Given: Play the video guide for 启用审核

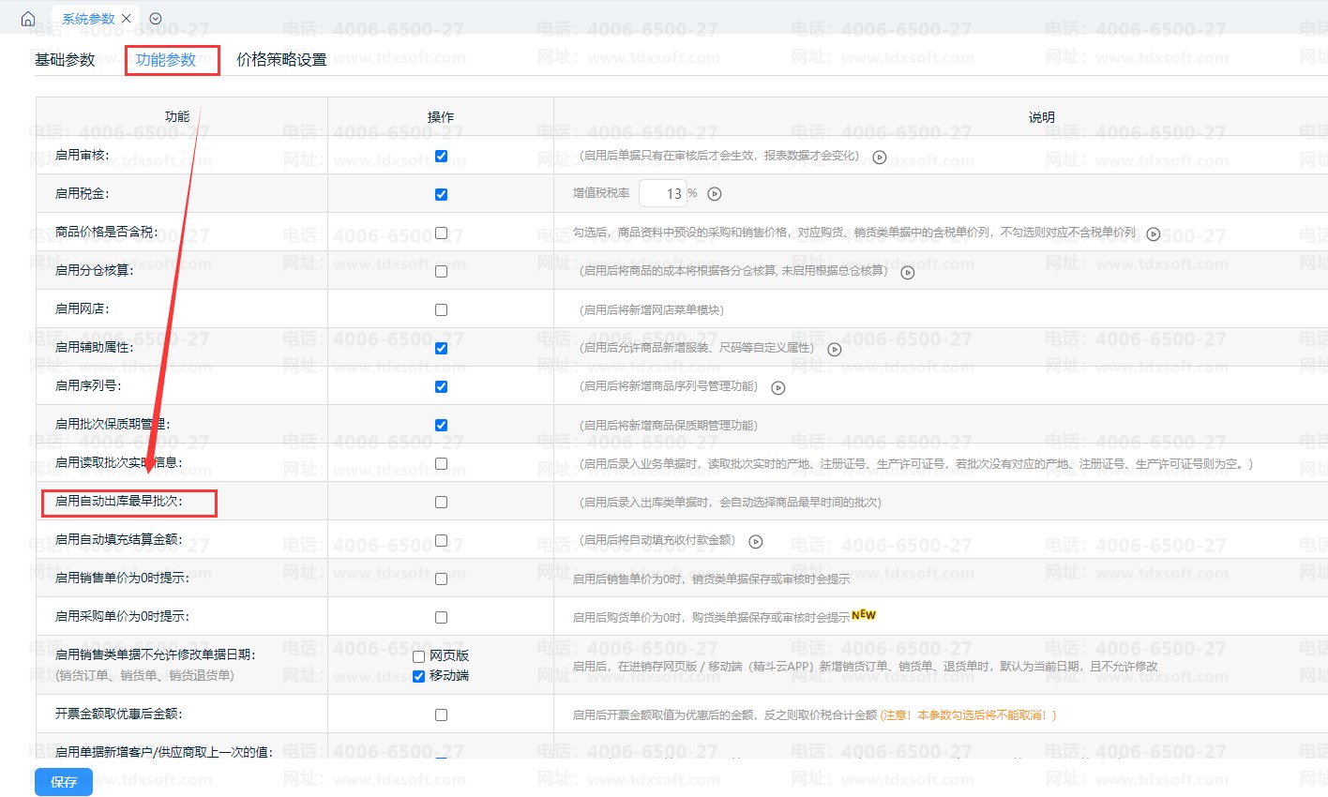Looking at the screenshot, I should 880,158.
